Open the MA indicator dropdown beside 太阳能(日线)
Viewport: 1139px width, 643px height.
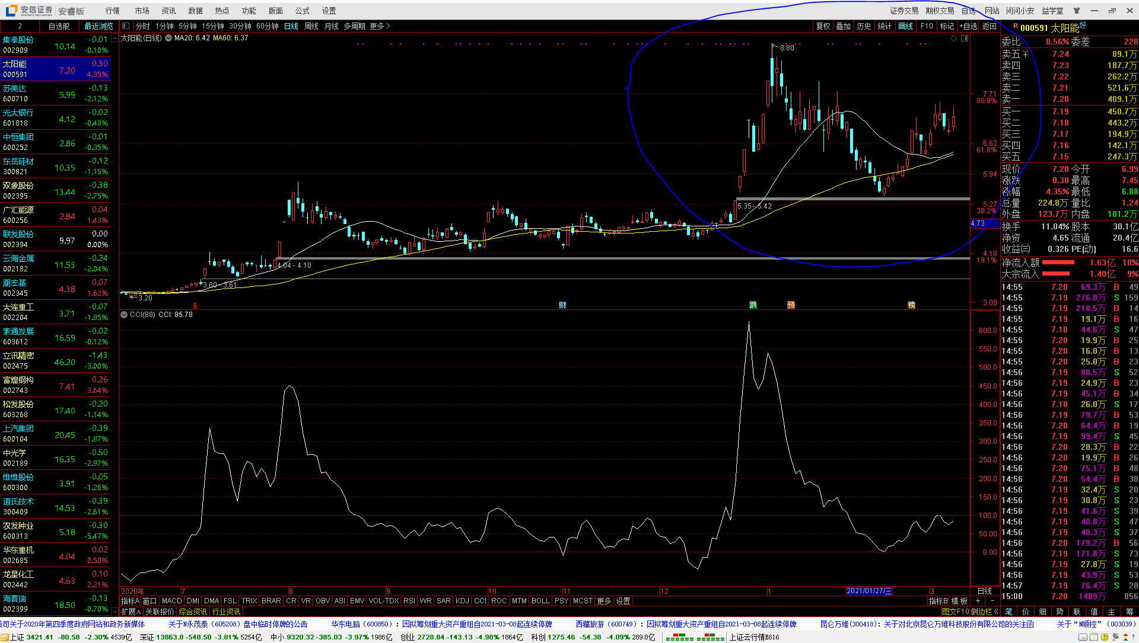[x=168, y=38]
